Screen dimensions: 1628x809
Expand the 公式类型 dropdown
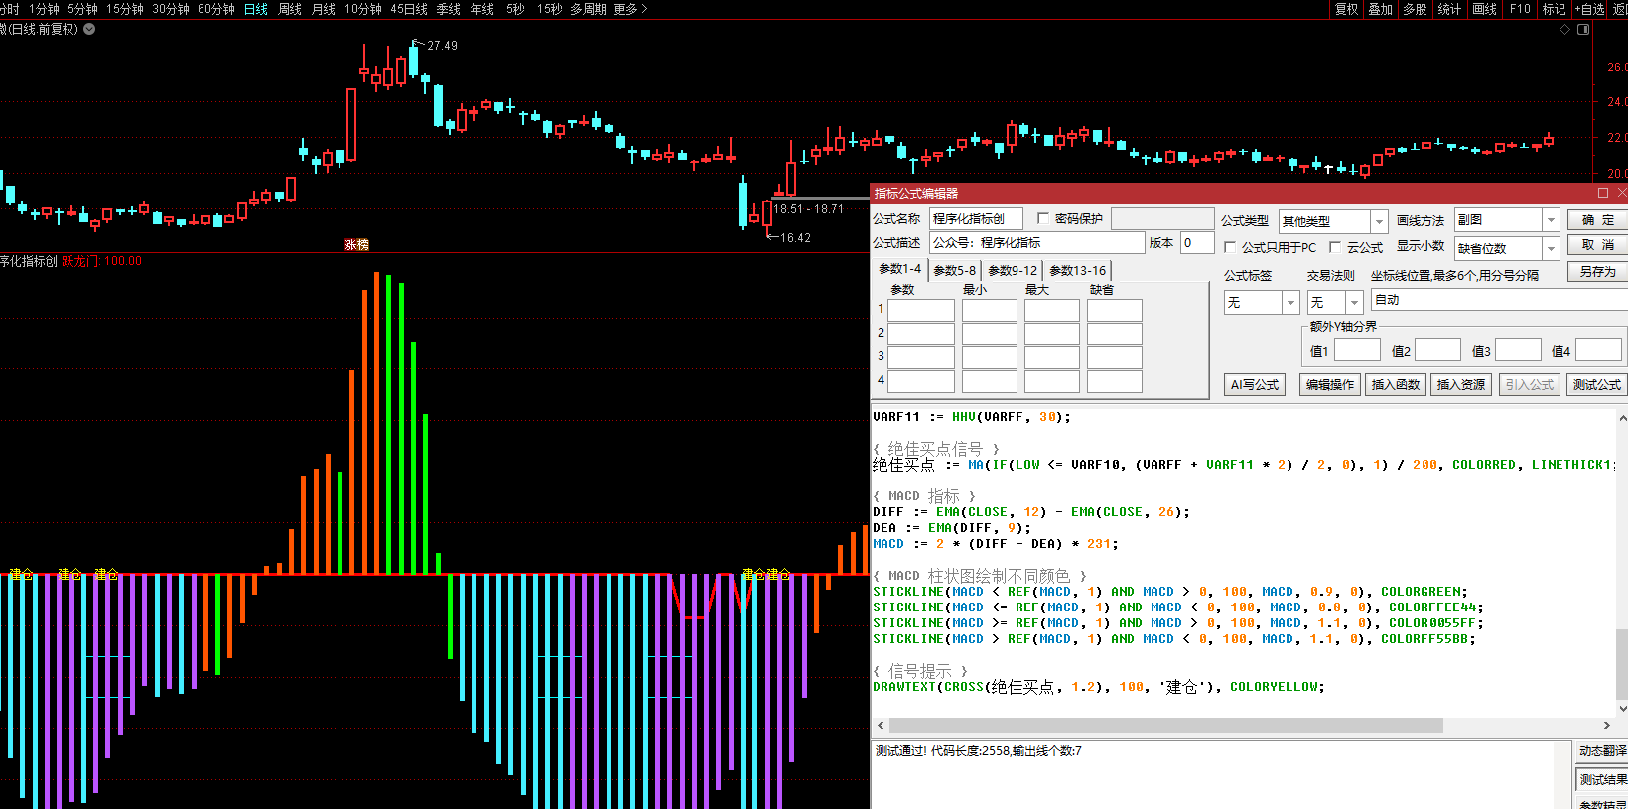(x=1379, y=221)
